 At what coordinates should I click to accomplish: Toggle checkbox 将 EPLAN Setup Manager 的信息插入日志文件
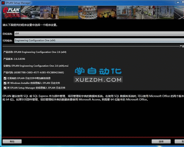pos(5,88)
